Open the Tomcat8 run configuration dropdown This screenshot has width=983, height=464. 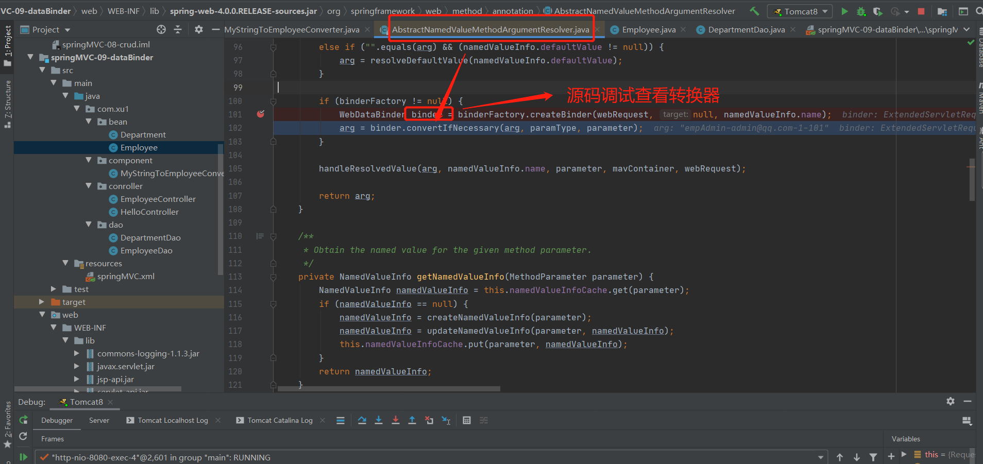[800, 11]
